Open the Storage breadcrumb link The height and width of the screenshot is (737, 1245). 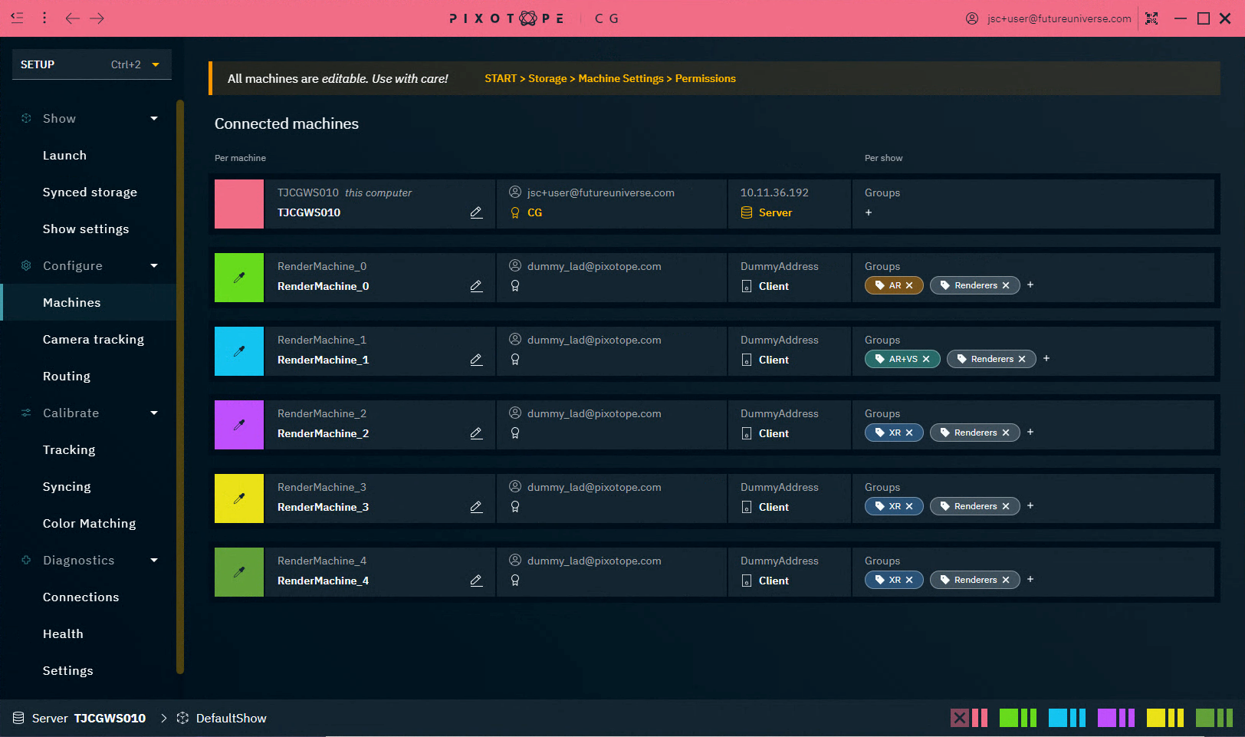coord(547,78)
